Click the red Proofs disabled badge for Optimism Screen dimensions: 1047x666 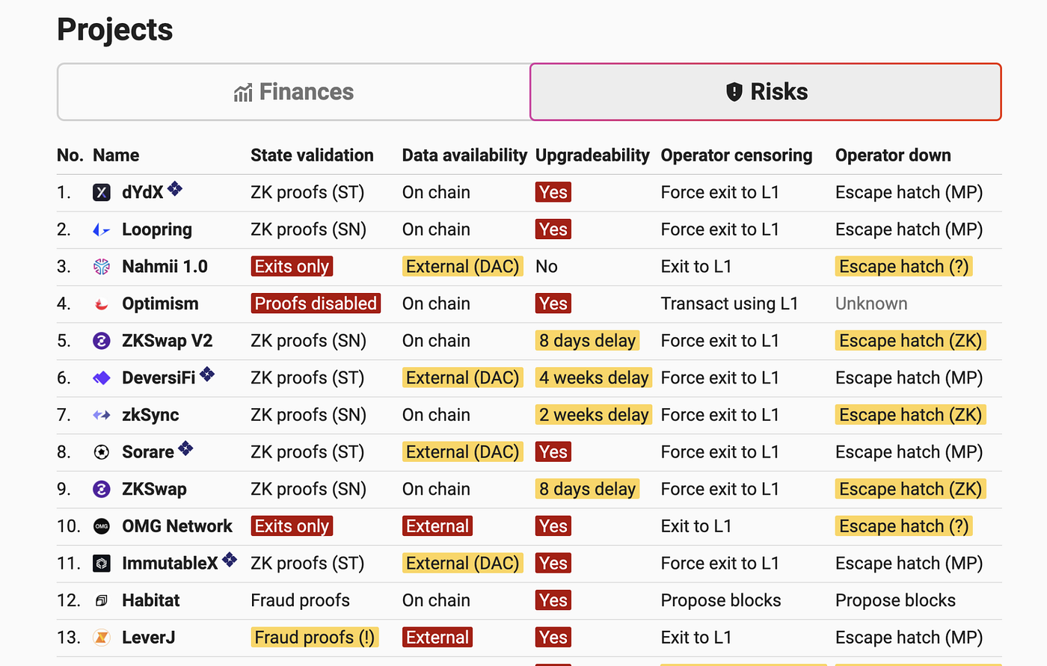(316, 303)
